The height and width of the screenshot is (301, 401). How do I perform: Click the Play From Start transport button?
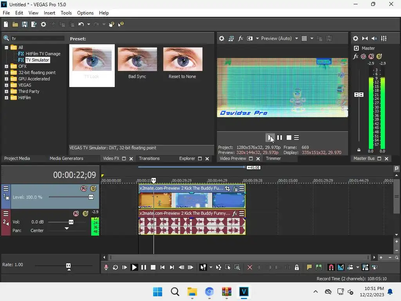coord(125,267)
